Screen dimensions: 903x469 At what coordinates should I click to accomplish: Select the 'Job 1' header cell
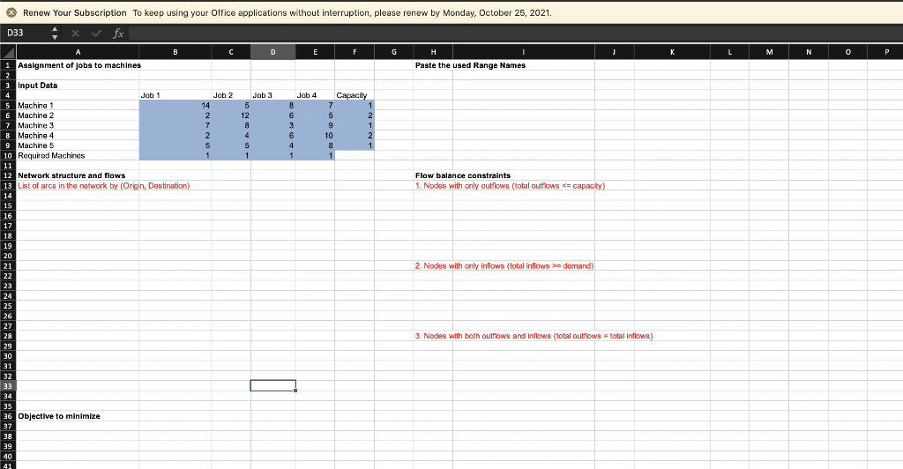[x=175, y=95]
